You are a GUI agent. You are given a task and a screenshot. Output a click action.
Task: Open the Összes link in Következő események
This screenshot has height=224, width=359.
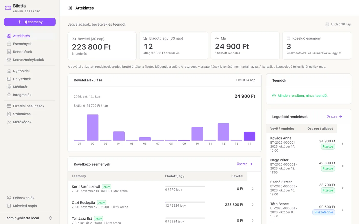tap(245, 164)
